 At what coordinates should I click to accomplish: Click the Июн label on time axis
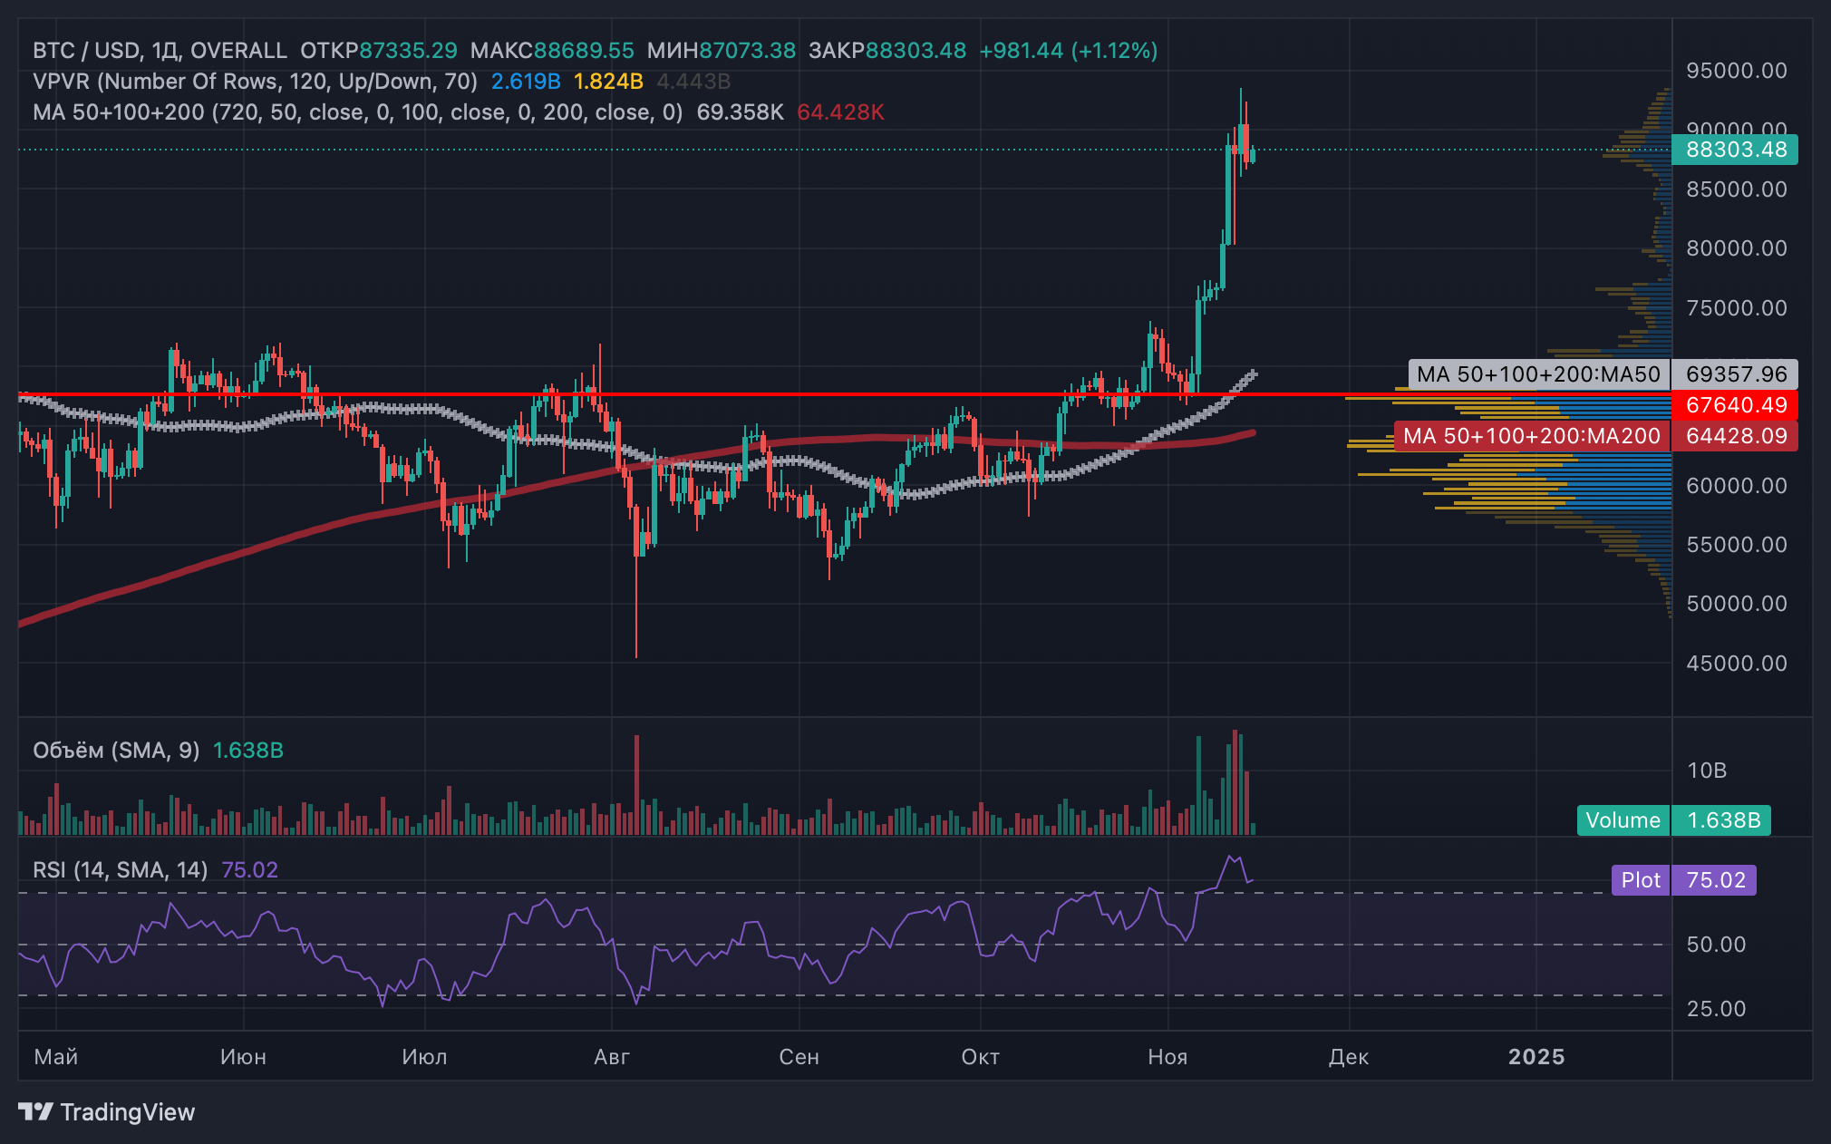(244, 1057)
